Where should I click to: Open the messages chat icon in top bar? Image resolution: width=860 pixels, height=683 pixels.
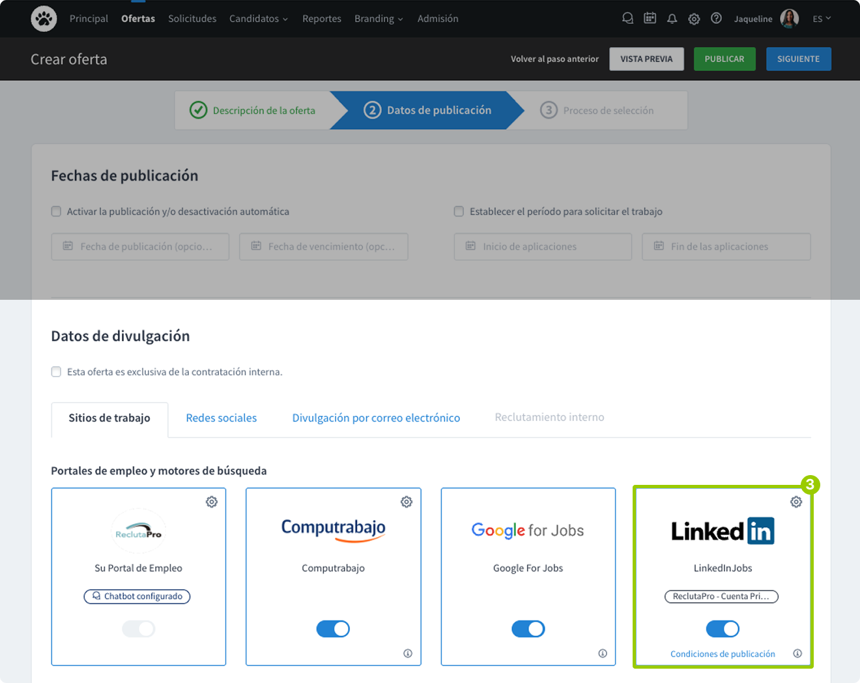627,18
